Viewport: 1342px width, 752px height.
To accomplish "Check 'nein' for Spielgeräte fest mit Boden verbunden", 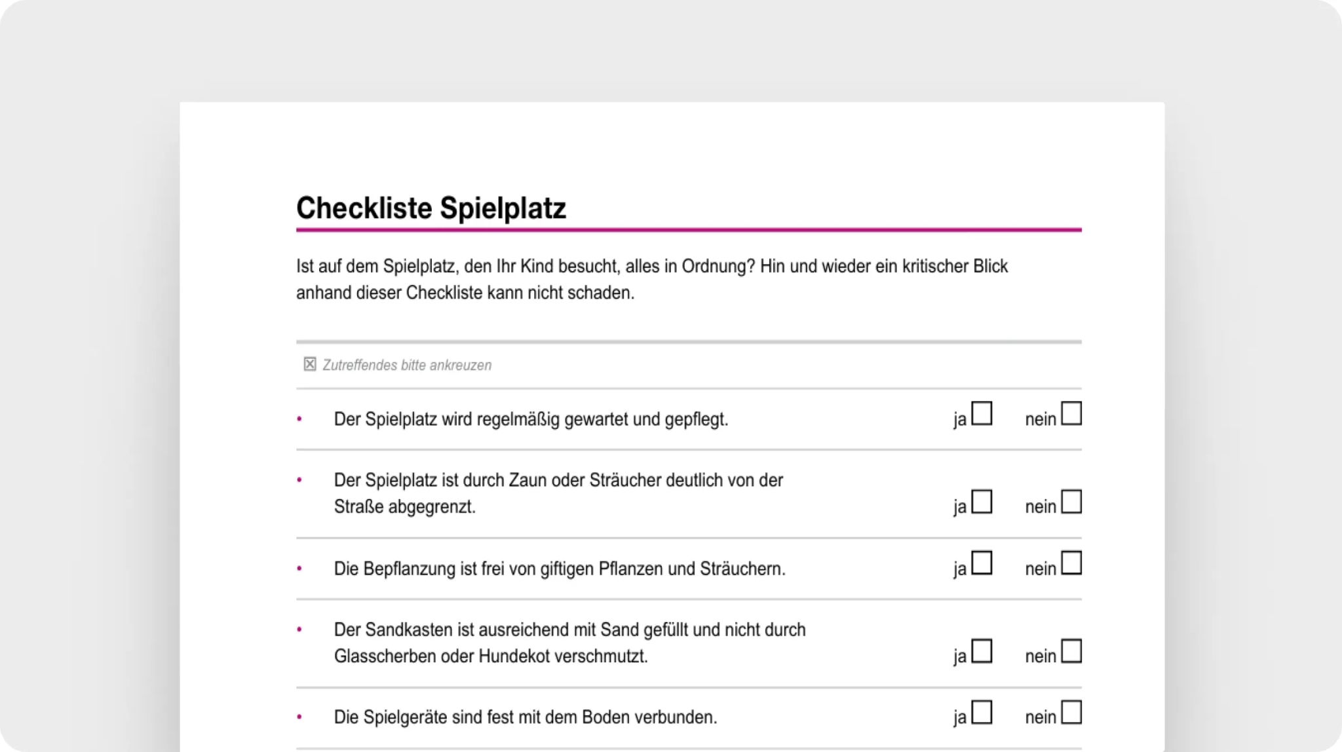I will (x=1071, y=712).
